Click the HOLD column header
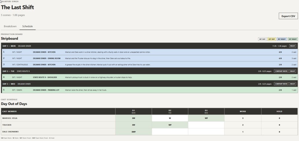 click(x=279, y=111)
